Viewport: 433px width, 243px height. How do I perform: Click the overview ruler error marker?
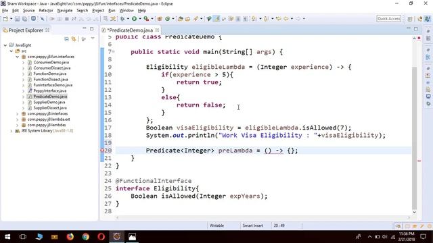[419, 161]
